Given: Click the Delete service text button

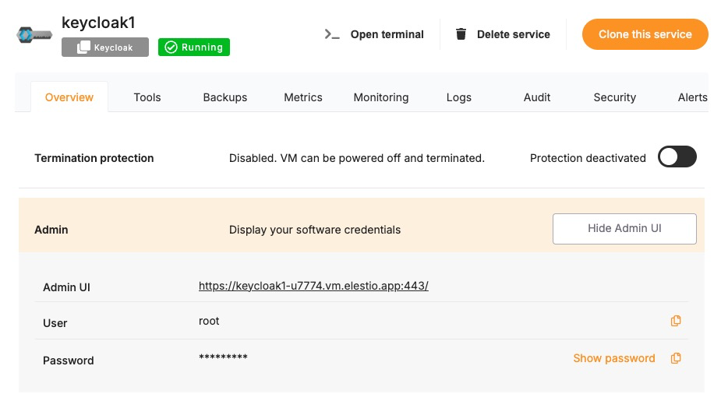Looking at the screenshot, I should point(513,34).
